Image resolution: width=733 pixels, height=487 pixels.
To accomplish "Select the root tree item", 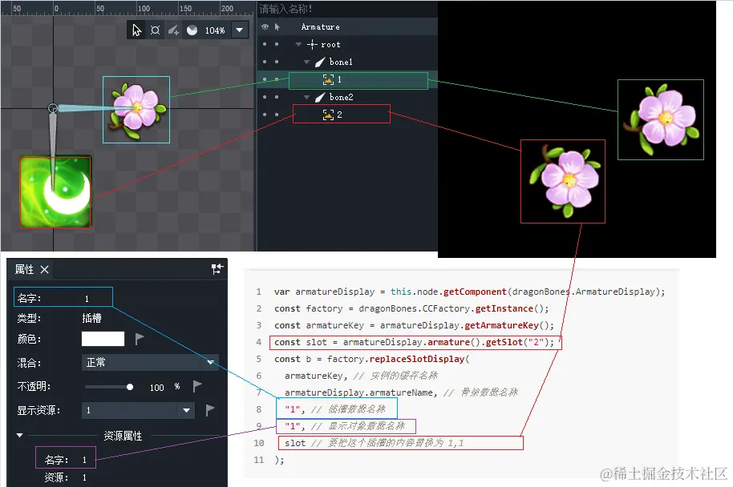I will pyautogui.click(x=330, y=44).
